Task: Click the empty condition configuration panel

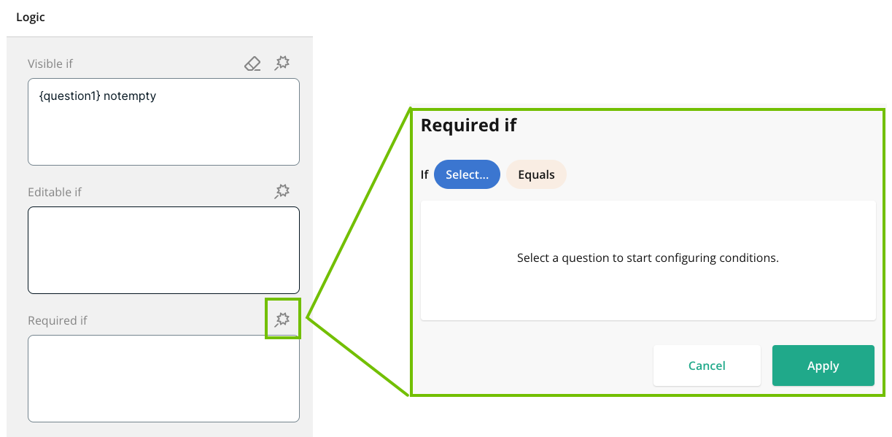Action: click(648, 292)
